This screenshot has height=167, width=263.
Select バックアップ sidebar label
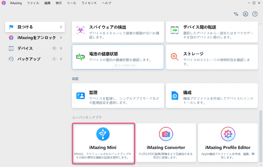click(29, 59)
